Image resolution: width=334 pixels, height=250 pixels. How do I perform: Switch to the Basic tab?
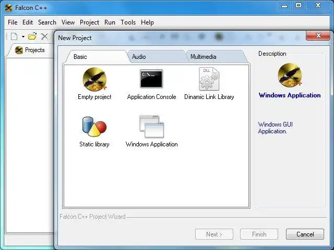[x=80, y=57]
